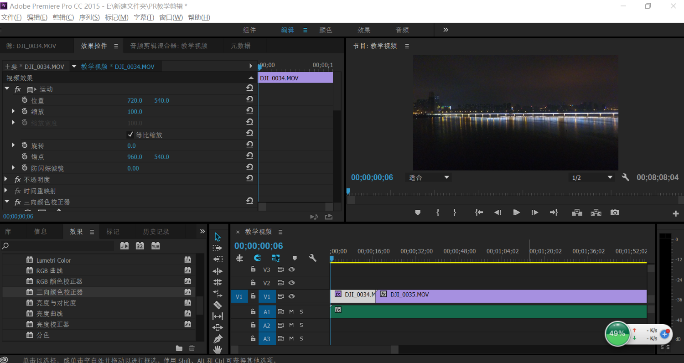Open timeline display settings wrench
684x363 pixels.
tap(312, 258)
